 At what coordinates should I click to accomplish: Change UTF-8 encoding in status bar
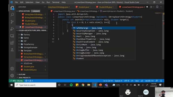coord(127,81)
